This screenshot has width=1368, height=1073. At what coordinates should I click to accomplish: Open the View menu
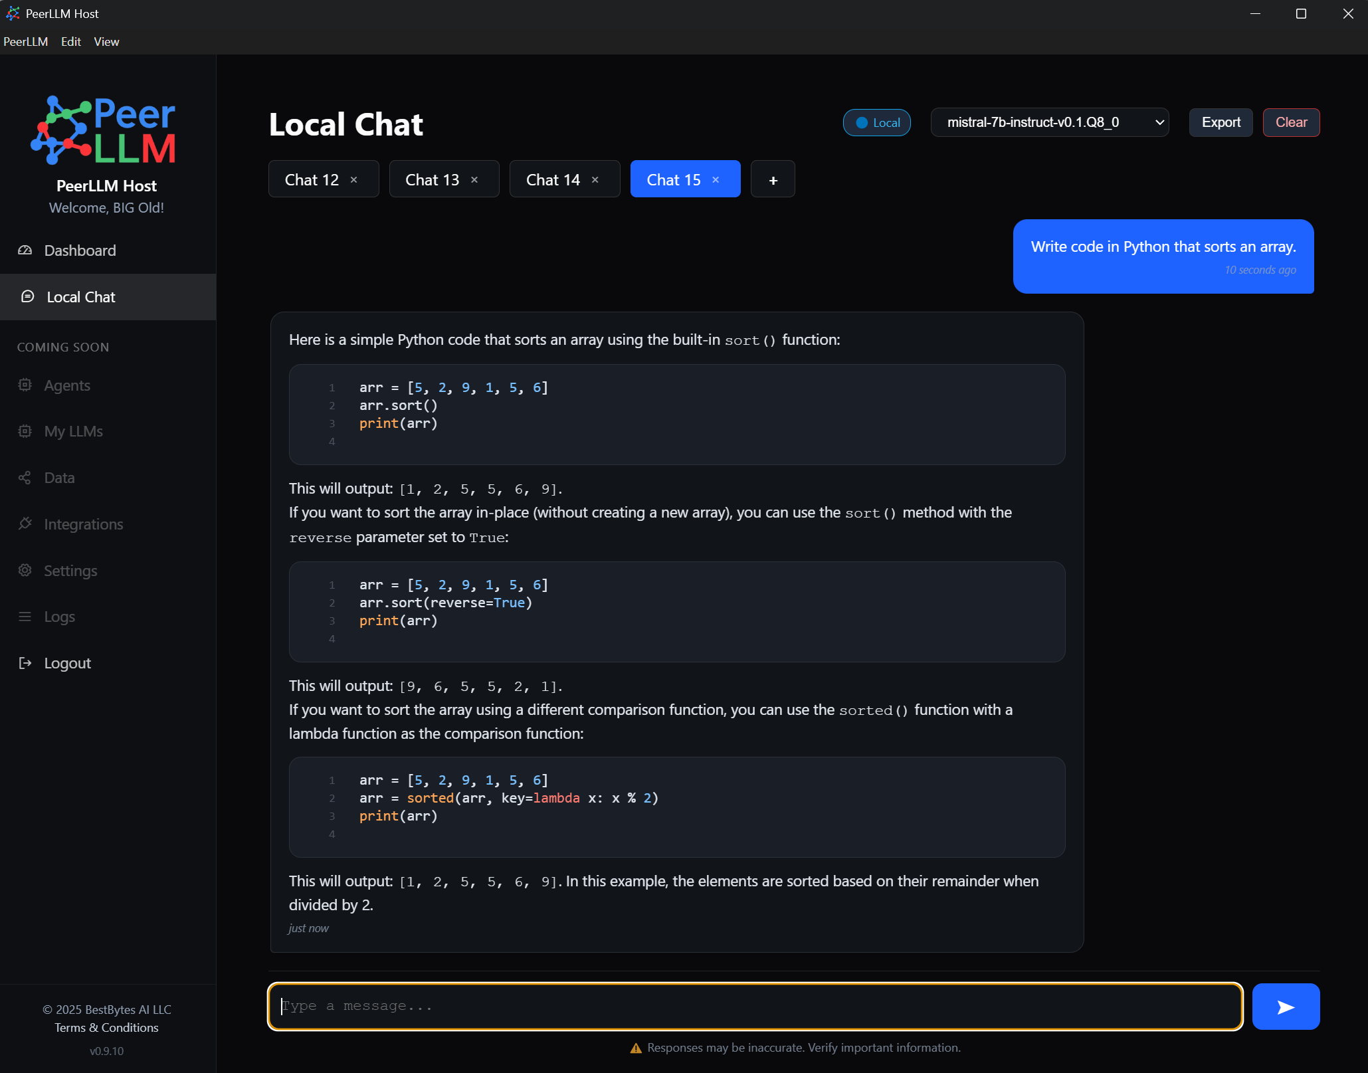pos(106,42)
